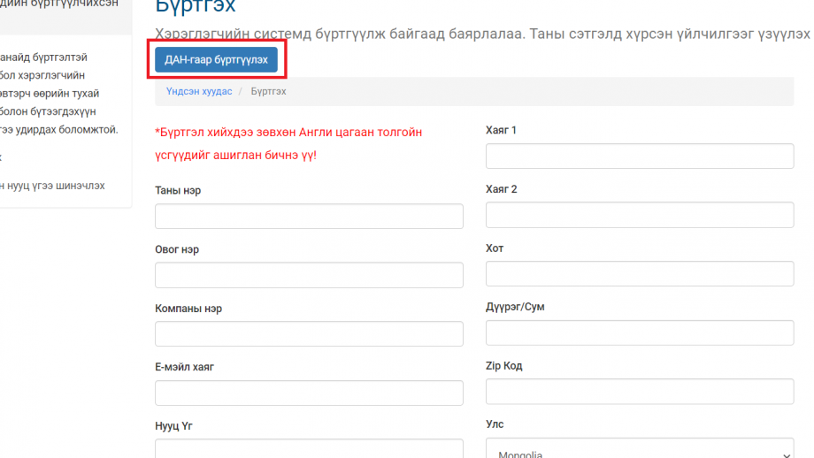Click into the Е-мэйл хаяг field
814x458 pixels.
309,393
